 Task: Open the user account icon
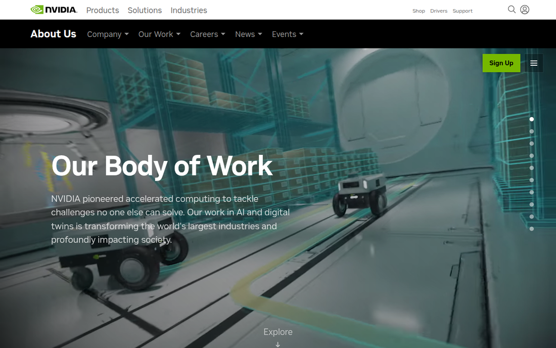525,10
